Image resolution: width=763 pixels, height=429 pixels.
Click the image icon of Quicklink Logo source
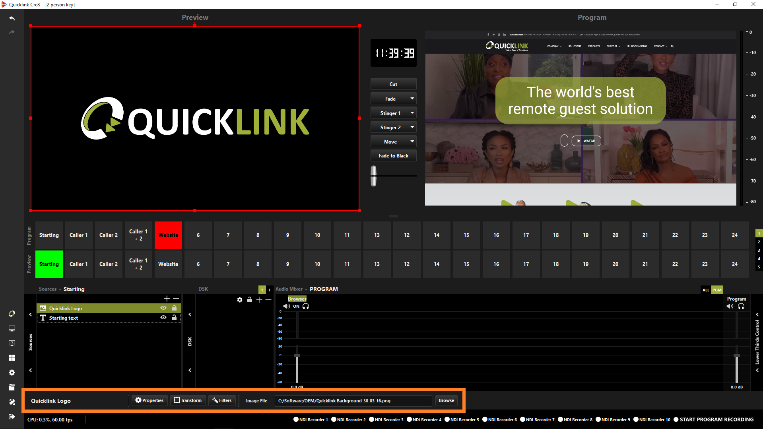pyautogui.click(x=43, y=308)
